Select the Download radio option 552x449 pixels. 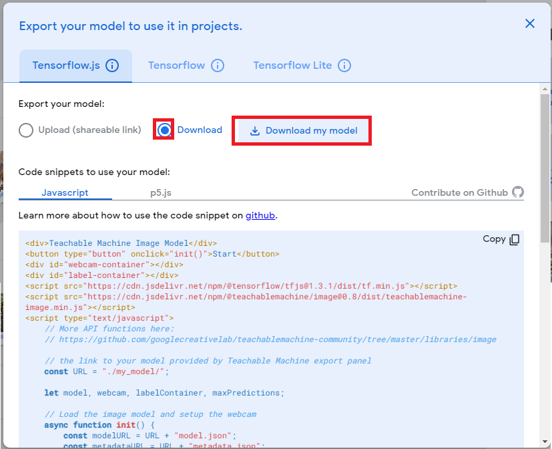point(164,130)
